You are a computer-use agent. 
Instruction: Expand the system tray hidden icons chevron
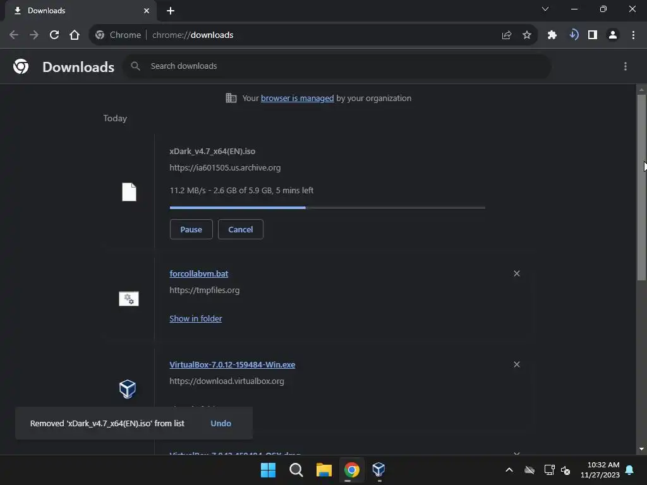tap(509, 470)
